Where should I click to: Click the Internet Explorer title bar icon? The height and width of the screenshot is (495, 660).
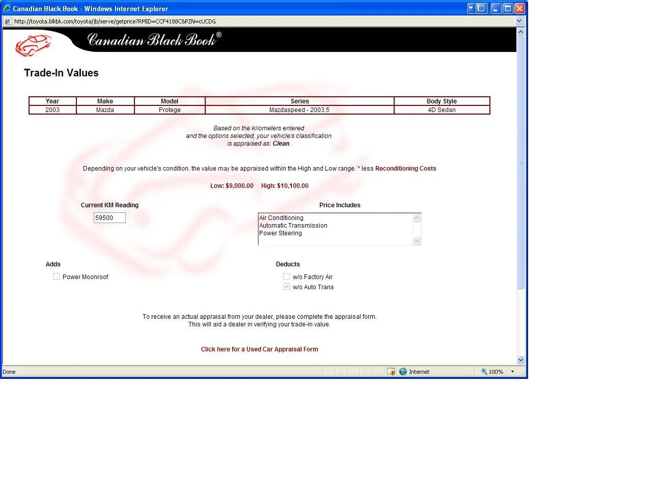point(7,8)
